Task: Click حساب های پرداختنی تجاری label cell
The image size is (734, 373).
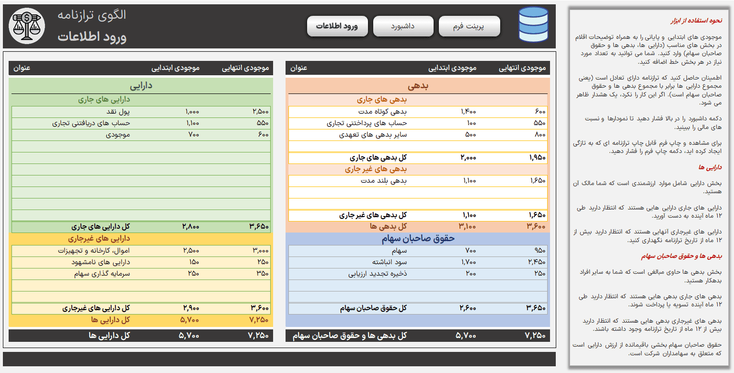Action: 367,123
